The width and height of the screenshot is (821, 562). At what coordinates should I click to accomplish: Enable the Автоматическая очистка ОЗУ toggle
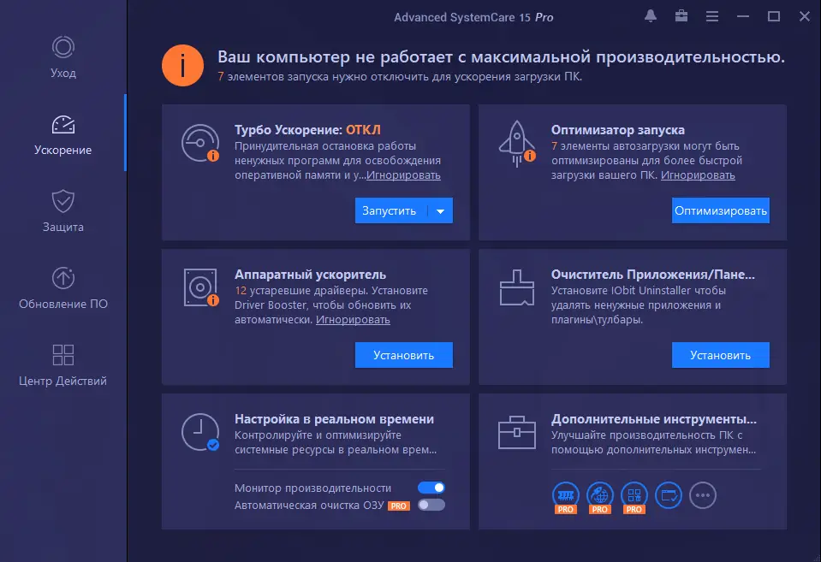(x=431, y=505)
